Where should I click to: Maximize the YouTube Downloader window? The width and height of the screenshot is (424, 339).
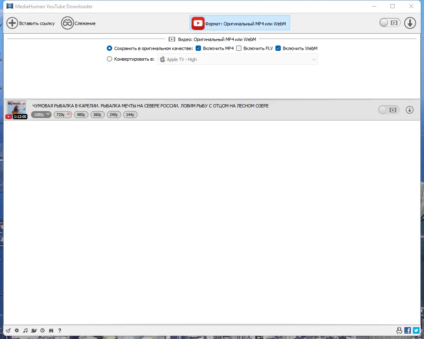click(392, 6)
